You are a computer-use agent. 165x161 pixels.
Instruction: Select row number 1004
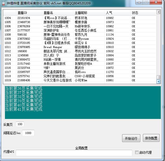[8, 18]
